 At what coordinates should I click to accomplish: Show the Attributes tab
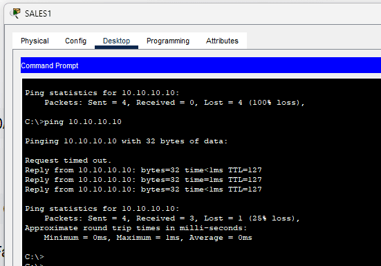coord(222,41)
